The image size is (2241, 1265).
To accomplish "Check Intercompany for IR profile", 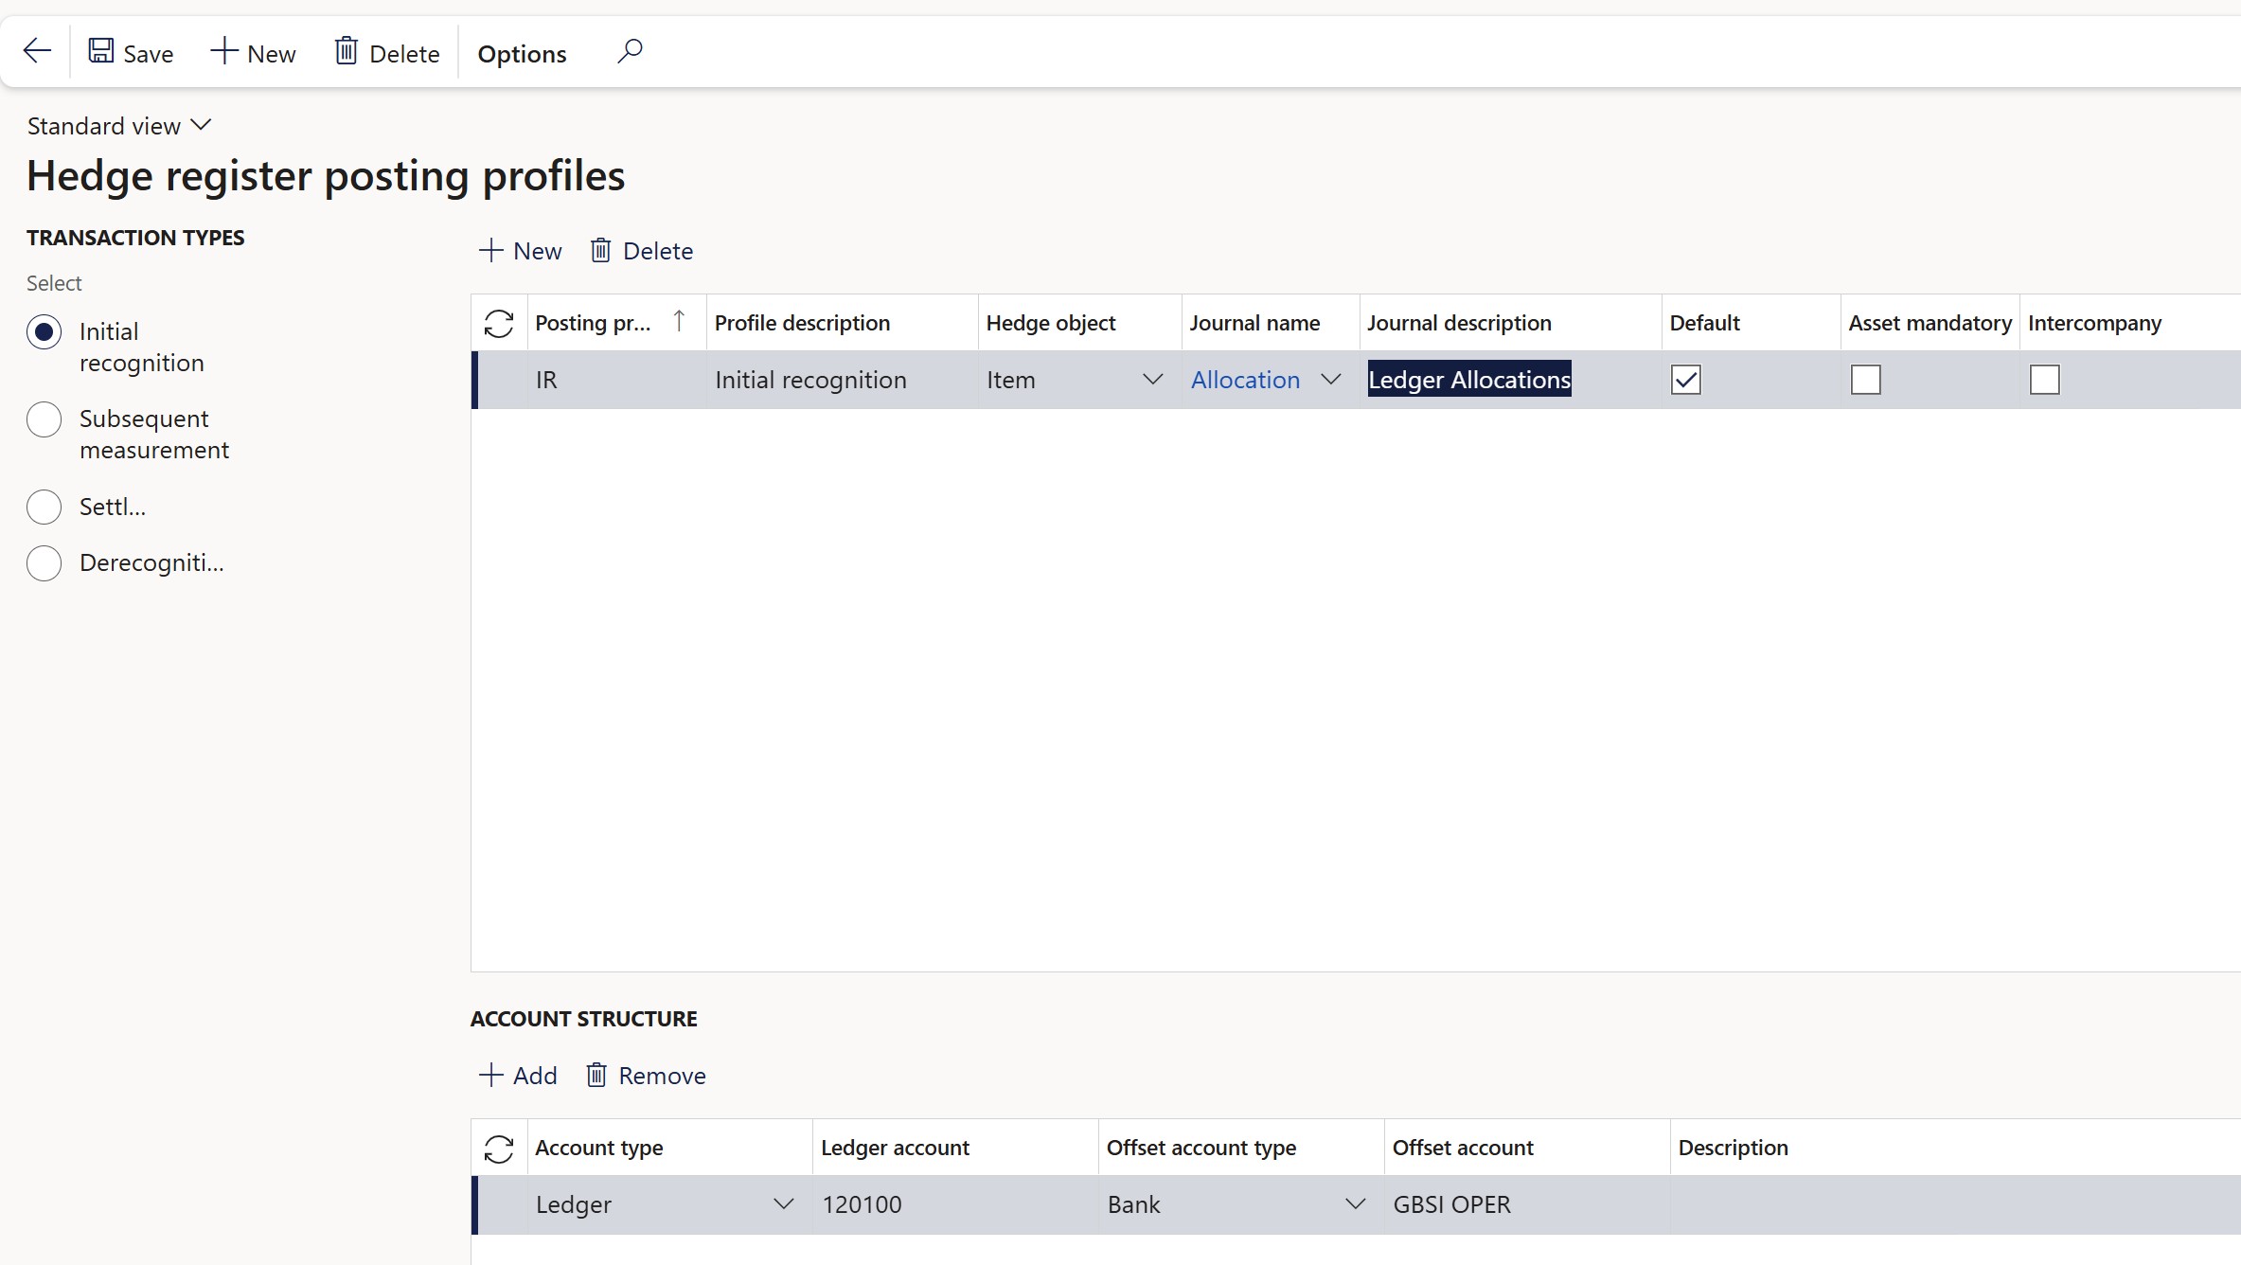I will 2045,380.
